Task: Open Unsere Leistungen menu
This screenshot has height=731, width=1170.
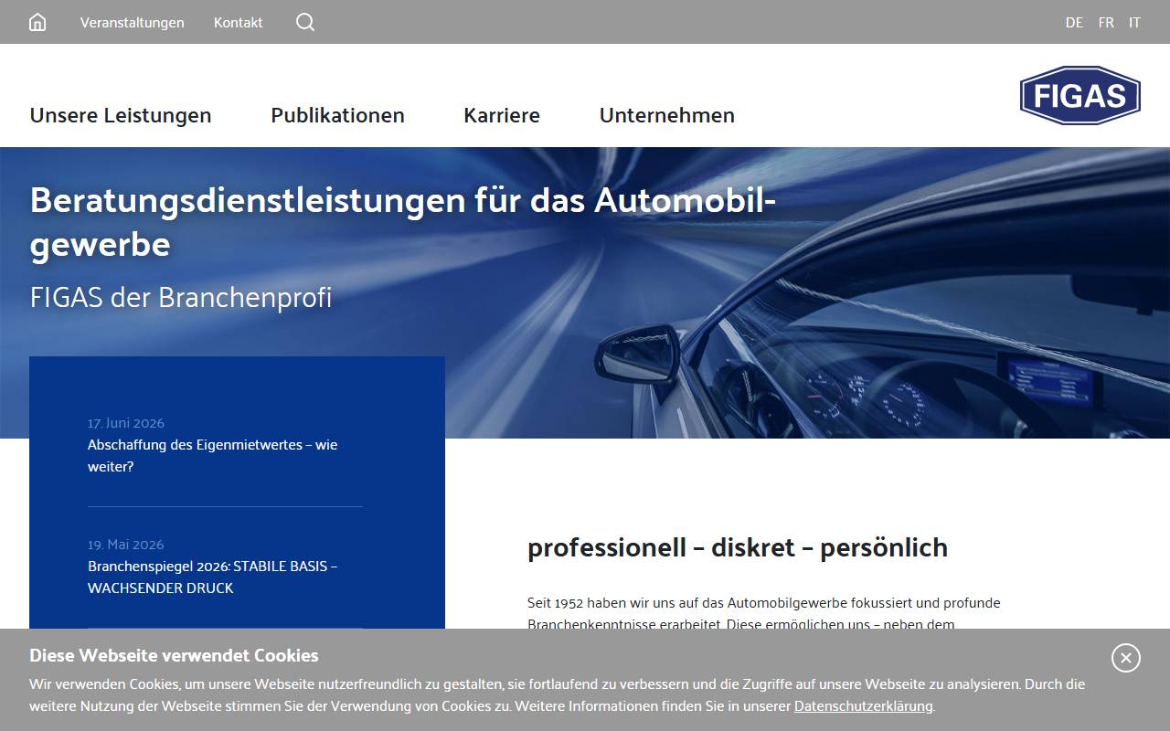Action: click(x=121, y=115)
